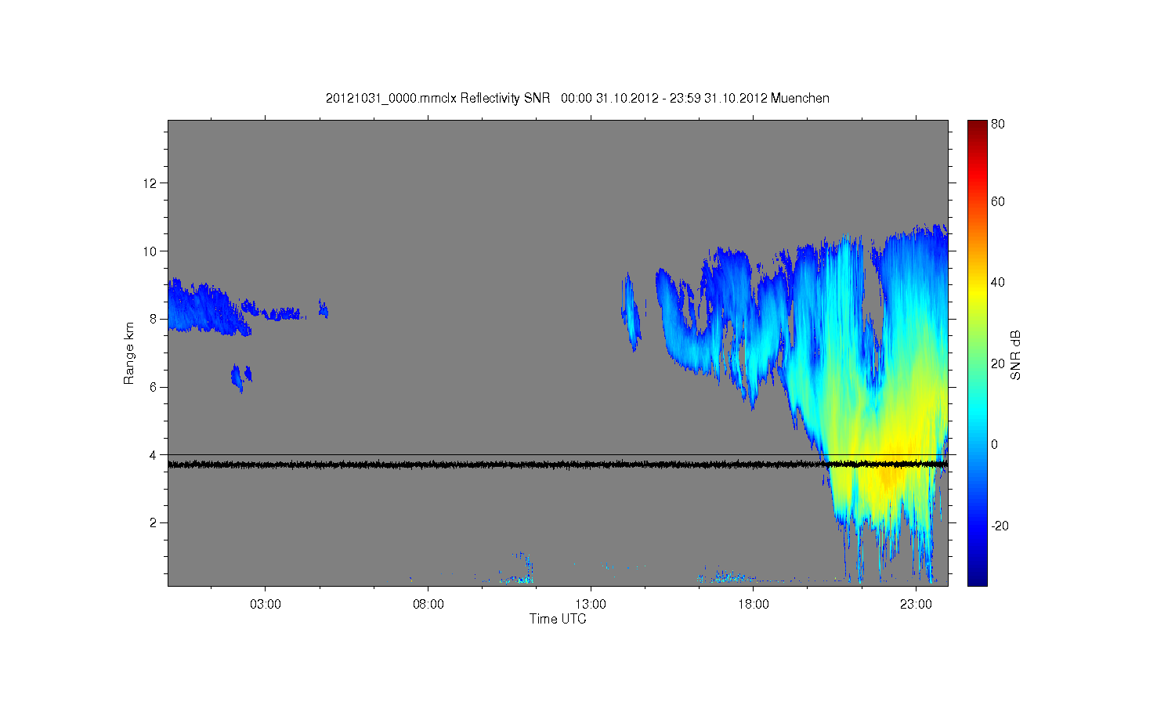Click the 23:00 time tick label
Viewport: 1175px width, 705px height.
coord(916,605)
